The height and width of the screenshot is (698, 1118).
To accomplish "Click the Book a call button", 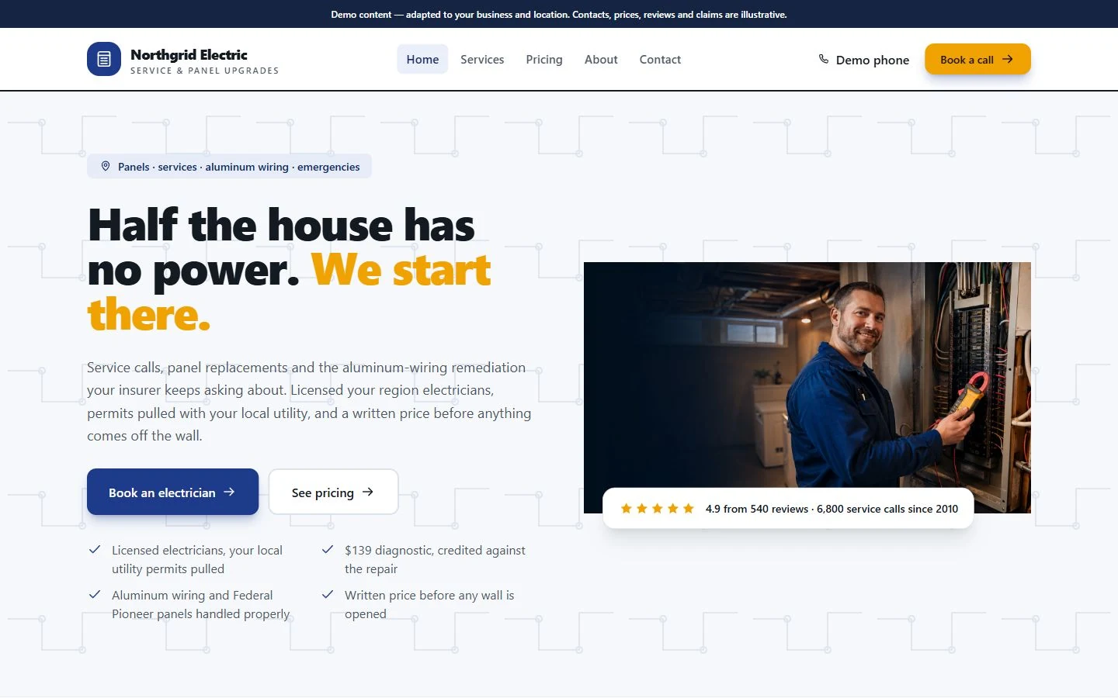I will pos(977,59).
